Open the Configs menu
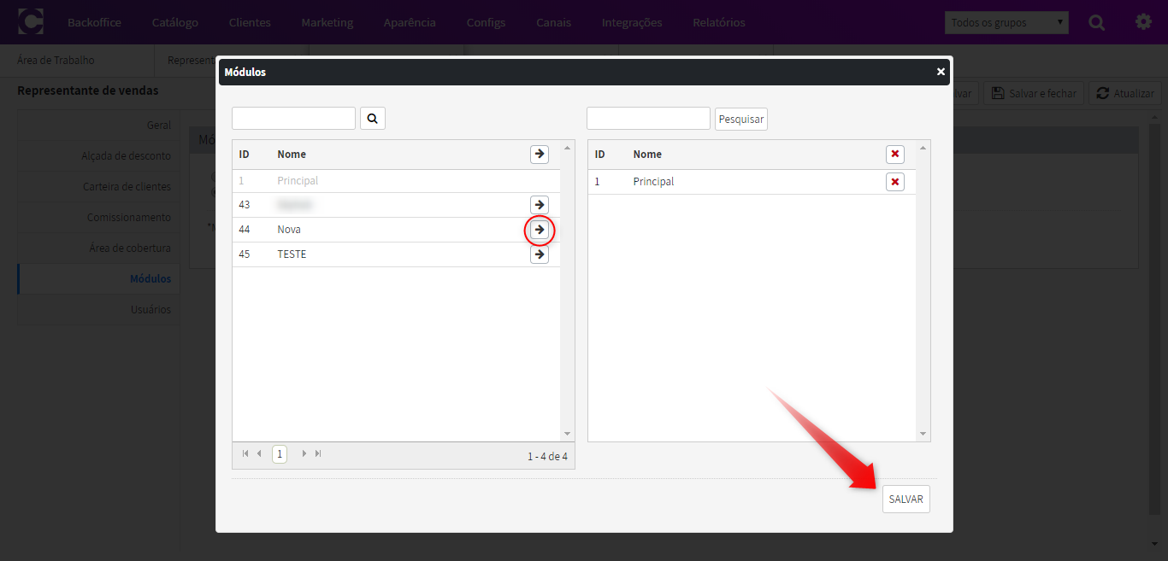The width and height of the screenshot is (1168, 561). click(x=486, y=22)
